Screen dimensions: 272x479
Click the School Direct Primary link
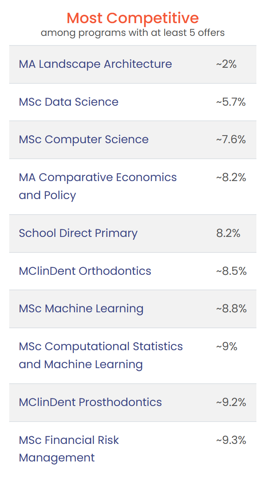(x=78, y=233)
